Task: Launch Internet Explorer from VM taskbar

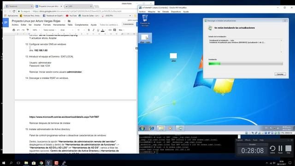Action: [x=152, y=128]
